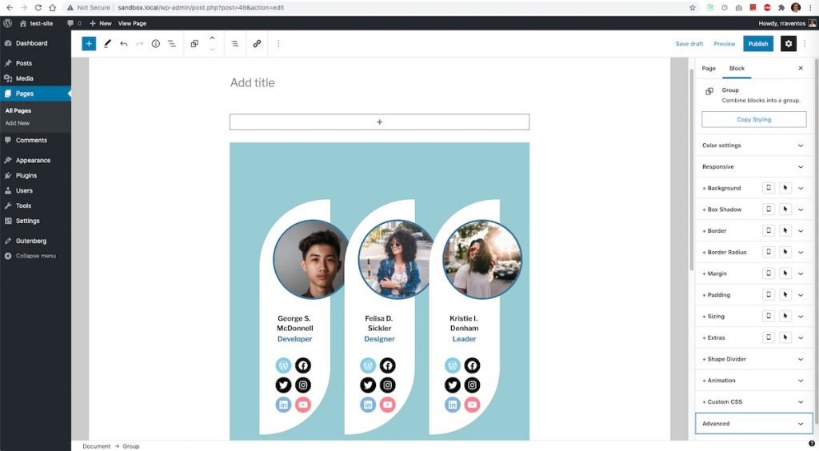
Task: Switch to the Page tab in sidebar
Action: click(709, 69)
